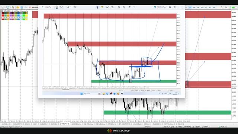The height and width of the screenshot is (134, 238).
Task: Open MetaTrader chart type dropdown arrow
Action: 5,7
